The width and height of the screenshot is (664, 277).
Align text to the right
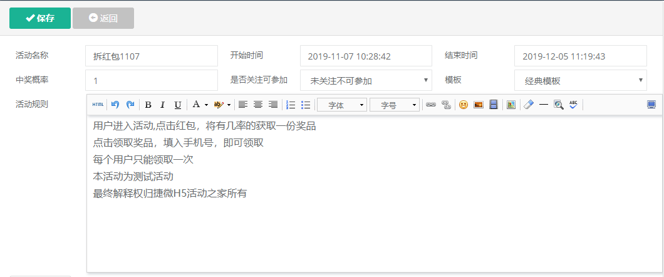pos(273,105)
